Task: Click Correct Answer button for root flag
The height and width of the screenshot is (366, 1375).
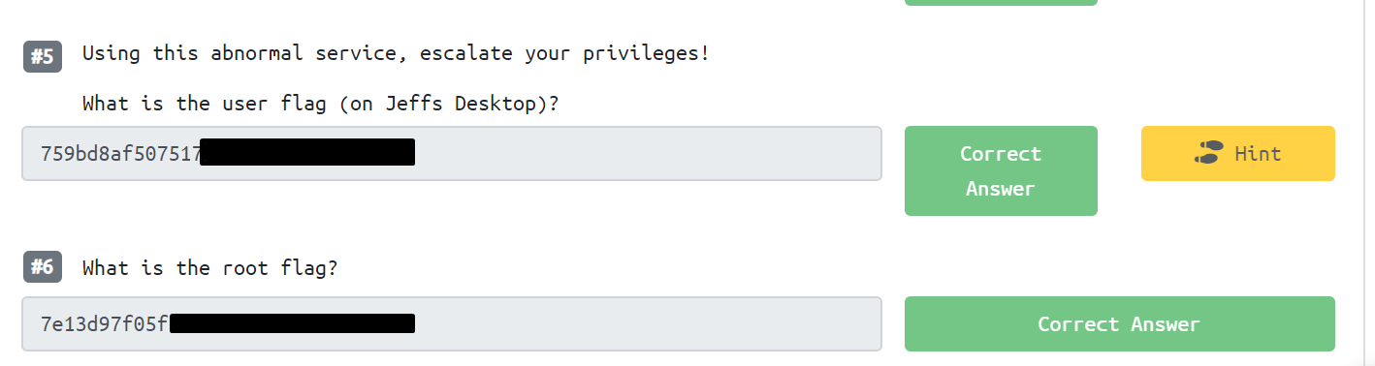Action: pyautogui.click(x=1119, y=324)
